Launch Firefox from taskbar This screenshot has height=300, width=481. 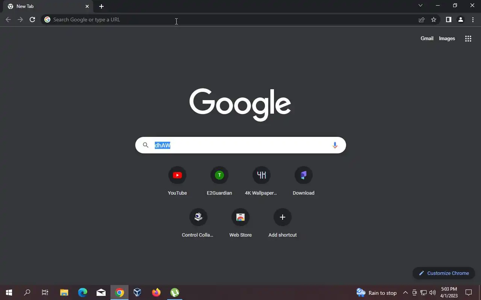[x=156, y=292]
